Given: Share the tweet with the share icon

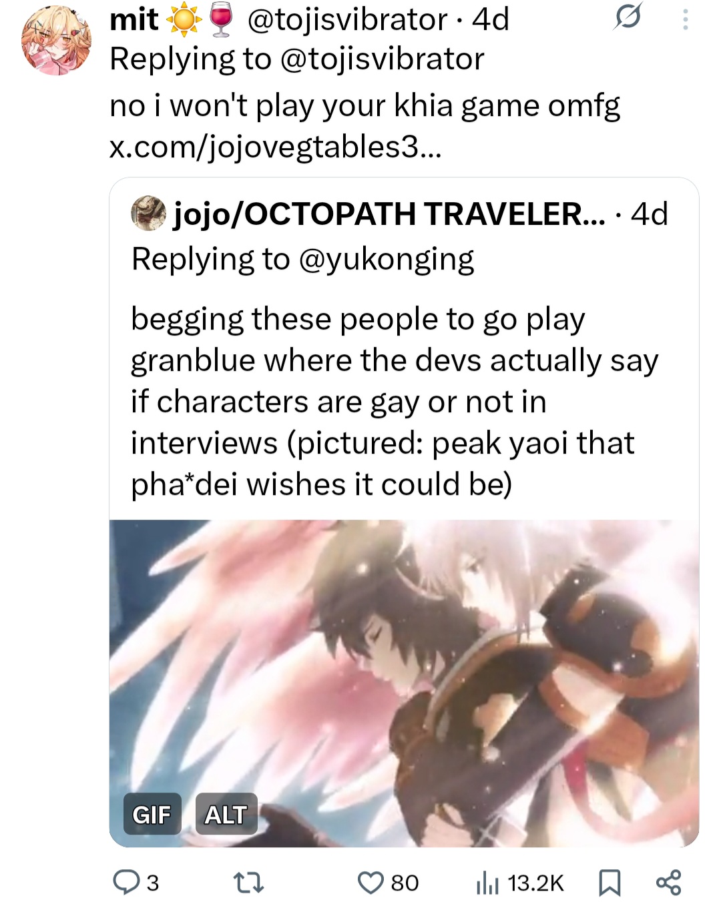Looking at the screenshot, I should tap(668, 883).
